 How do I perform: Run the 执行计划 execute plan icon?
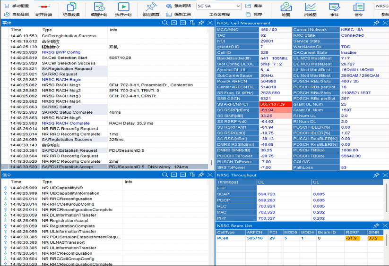(123, 7)
